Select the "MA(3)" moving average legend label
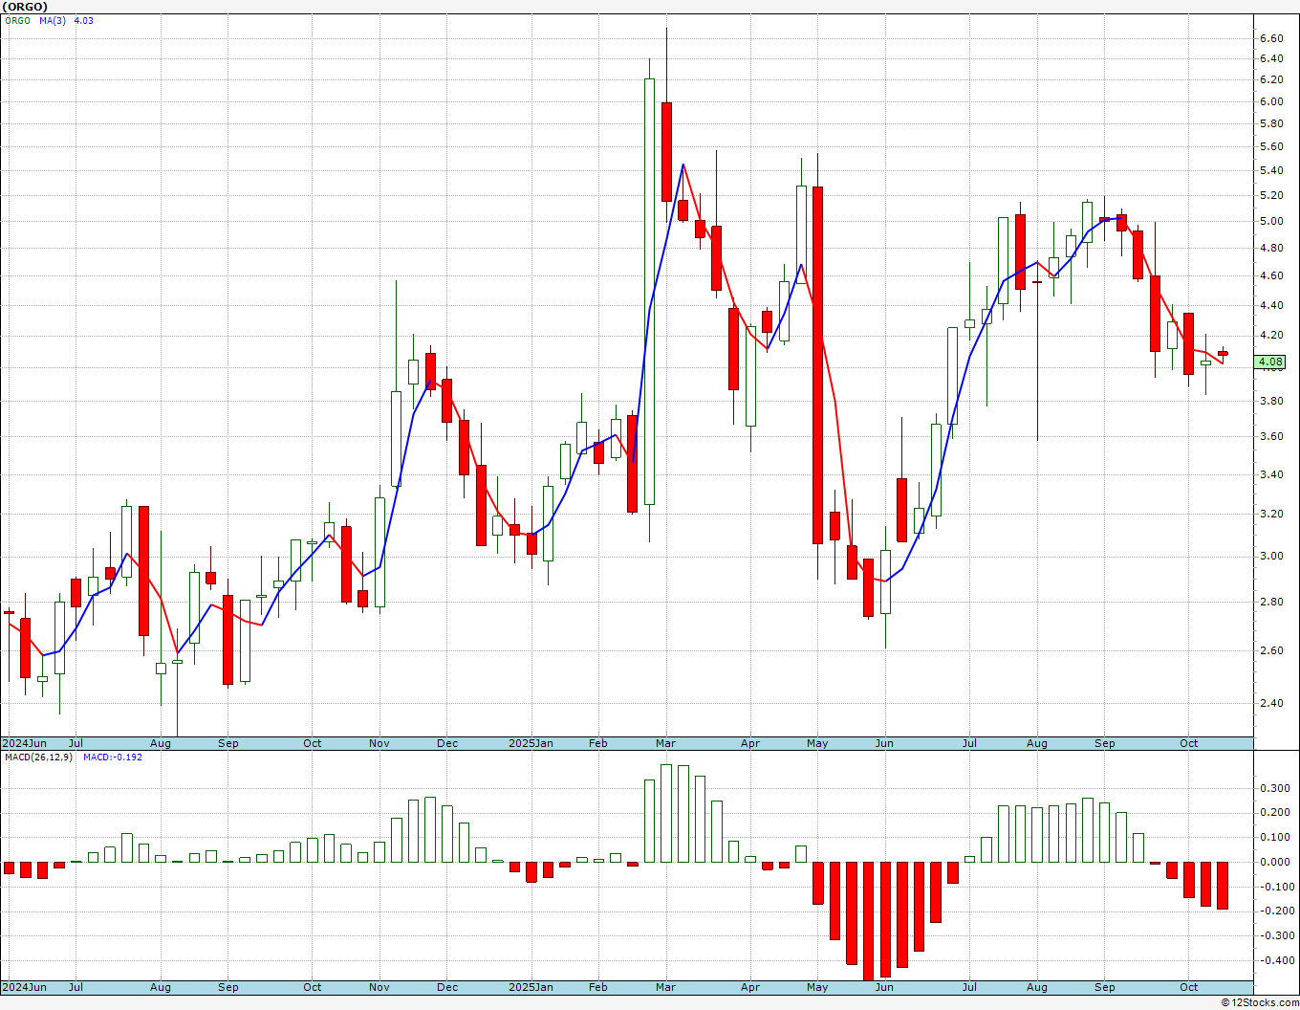Viewport: 1300px width, 1010px height. 53,20
